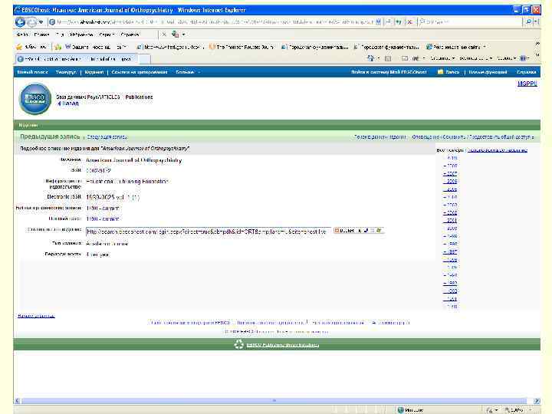Image resolution: width=552 pixels, height=414 pixels.
Task: Open the Вид menu
Action: tap(60, 34)
